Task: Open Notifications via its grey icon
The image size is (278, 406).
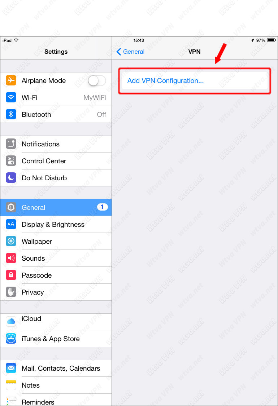Action: (11, 144)
